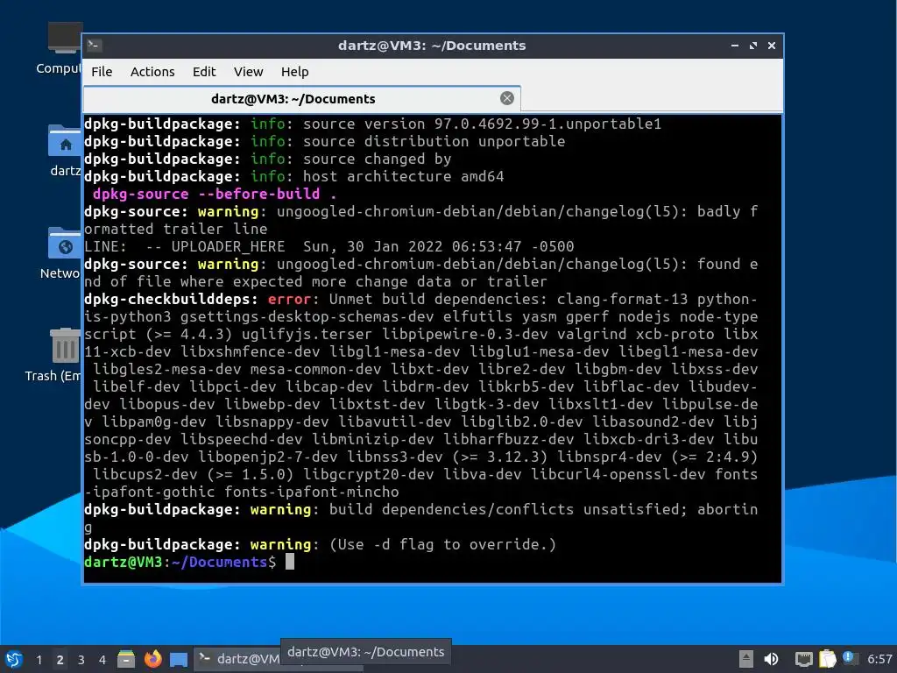Minimize the terminal window
The width and height of the screenshot is (897, 673).
point(735,46)
